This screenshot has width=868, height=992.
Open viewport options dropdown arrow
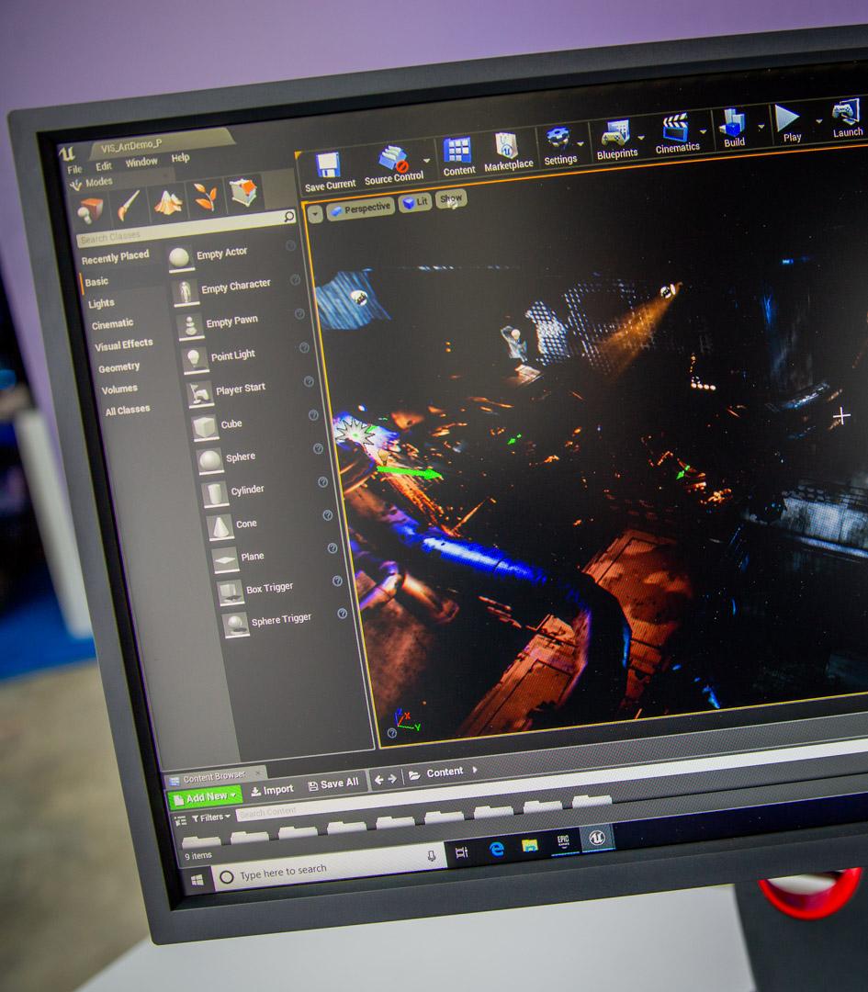(315, 214)
